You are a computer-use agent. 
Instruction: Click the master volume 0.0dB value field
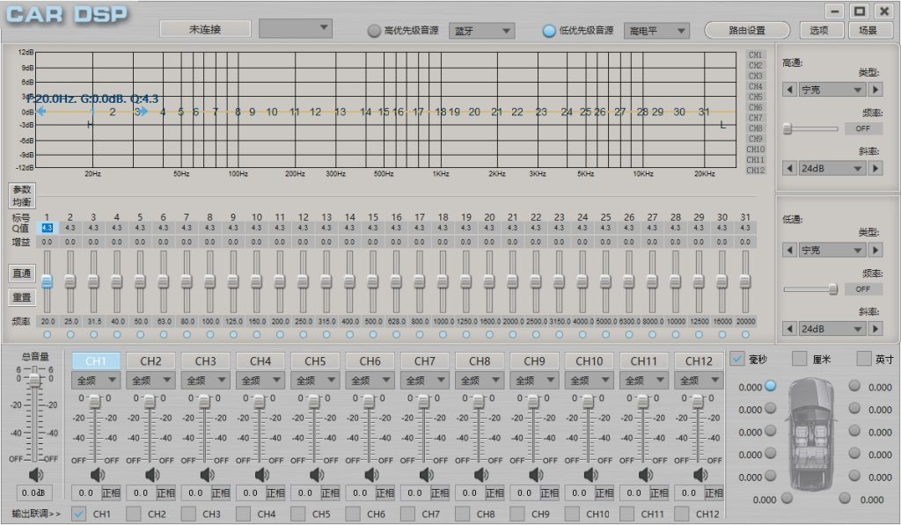coord(34,492)
